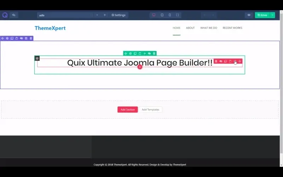
Task: Click the page's vertical scrollbar
Action: (281, 83)
